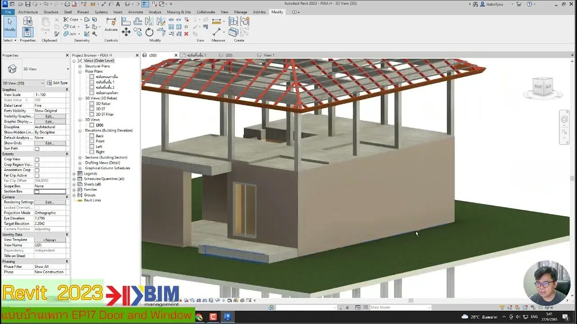Switch to the Annotate ribbon tab
This screenshot has width=577, height=324.
(136, 12)
